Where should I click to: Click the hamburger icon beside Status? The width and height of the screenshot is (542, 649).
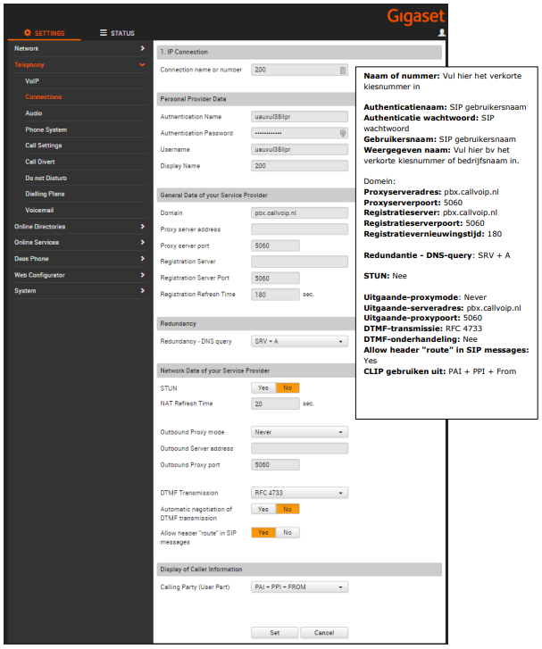pyautogui.click(x=104, y=33)
